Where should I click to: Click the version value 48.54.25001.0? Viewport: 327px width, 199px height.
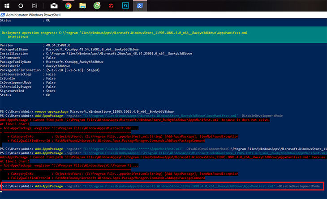[58, 45]
